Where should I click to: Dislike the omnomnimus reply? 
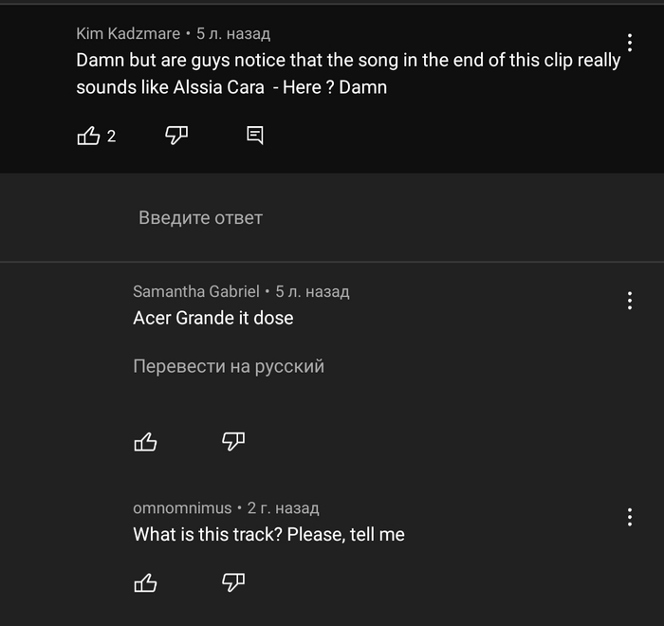233,583
